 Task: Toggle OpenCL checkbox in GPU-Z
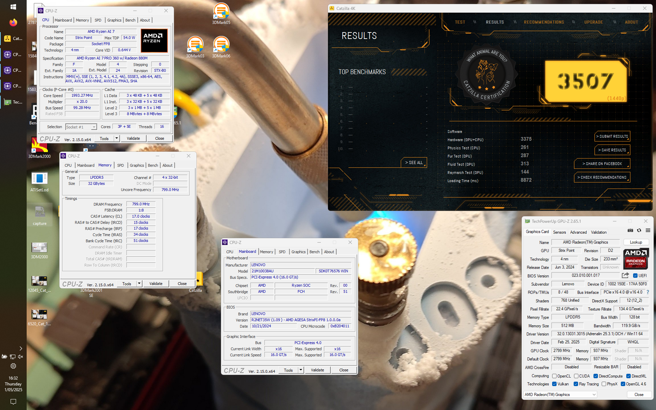point(555,376)
